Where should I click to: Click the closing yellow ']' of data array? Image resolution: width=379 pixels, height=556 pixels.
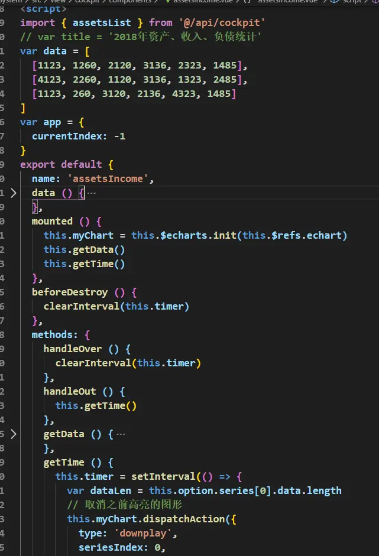point(23,108)
